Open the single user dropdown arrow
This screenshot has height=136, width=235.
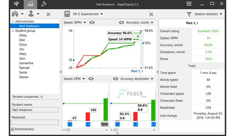click(x=38, y=14)
